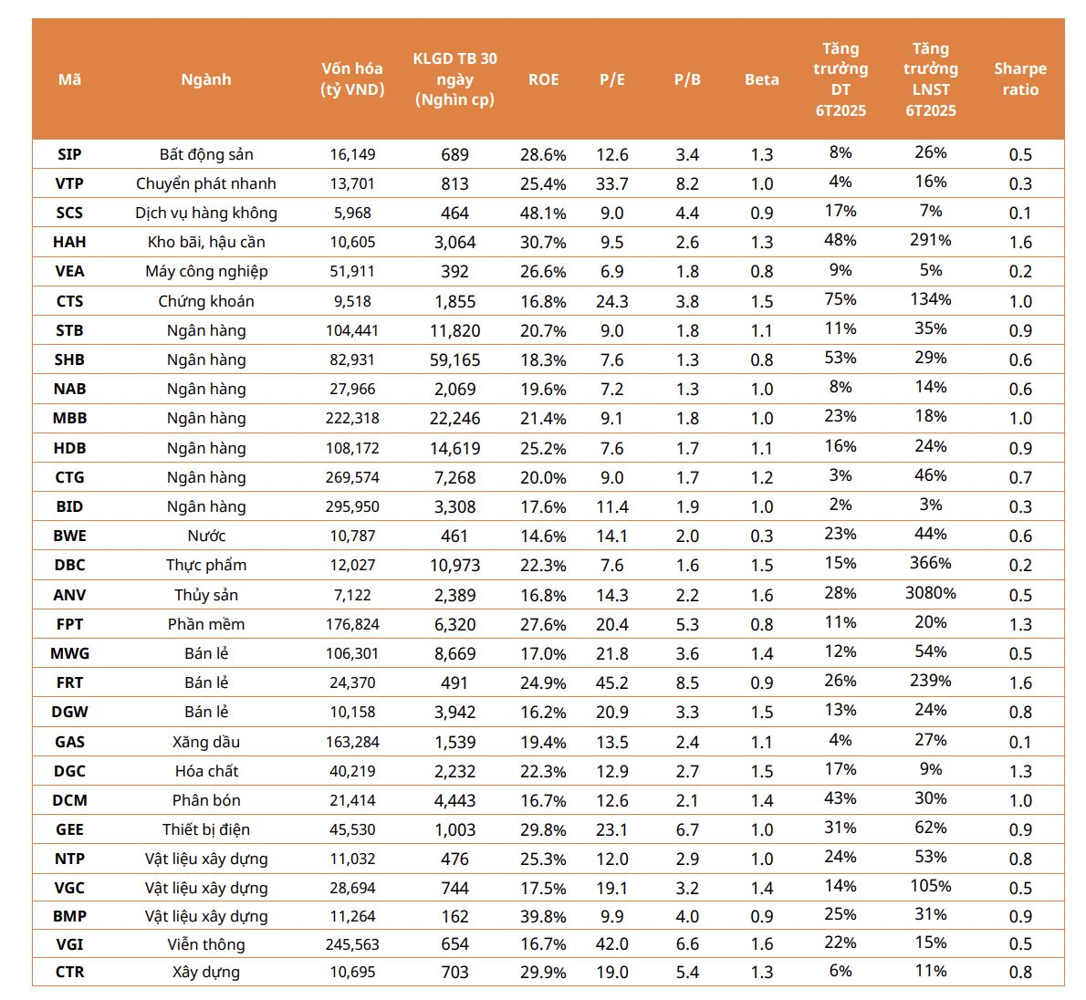Click the KLGD TB 30 ngày header

[x=454, y=79]
